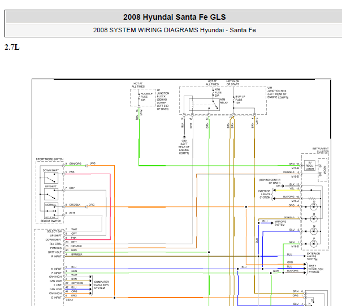
Task: Click 'PNK' wire label at switch pin 5
Action: point(72,172)
